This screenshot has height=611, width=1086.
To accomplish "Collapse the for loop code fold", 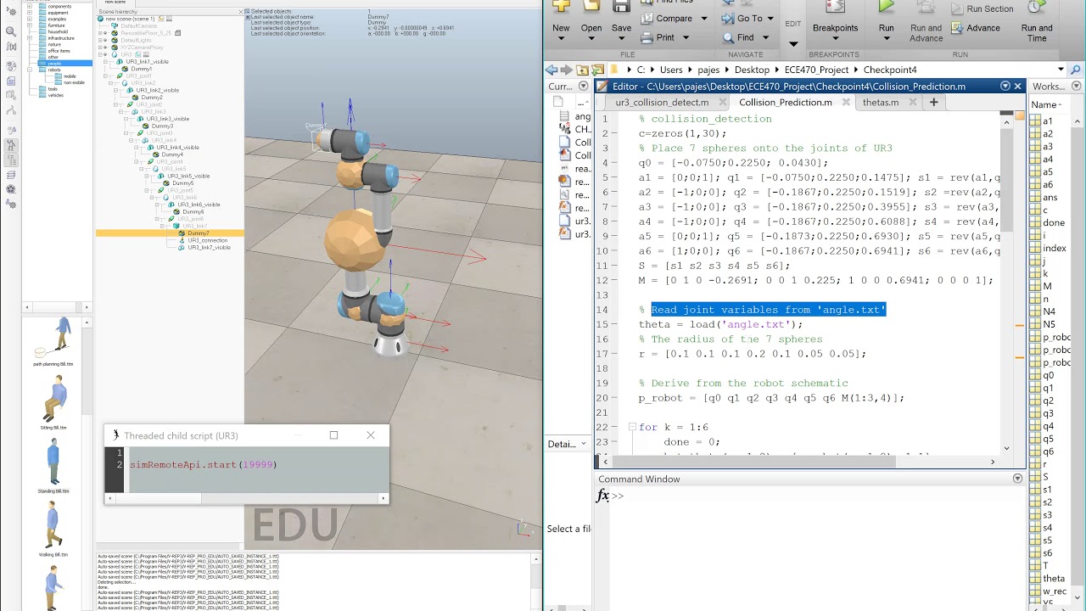I will (631, 427).
